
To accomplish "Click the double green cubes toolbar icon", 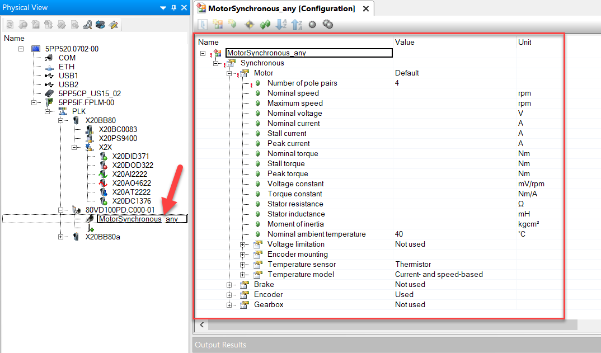I will click(265, 25).
